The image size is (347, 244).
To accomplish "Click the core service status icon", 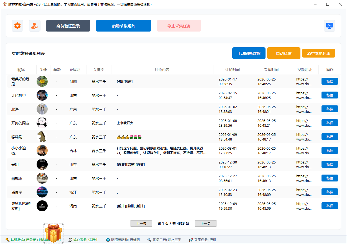I will (x=70, y=240).
